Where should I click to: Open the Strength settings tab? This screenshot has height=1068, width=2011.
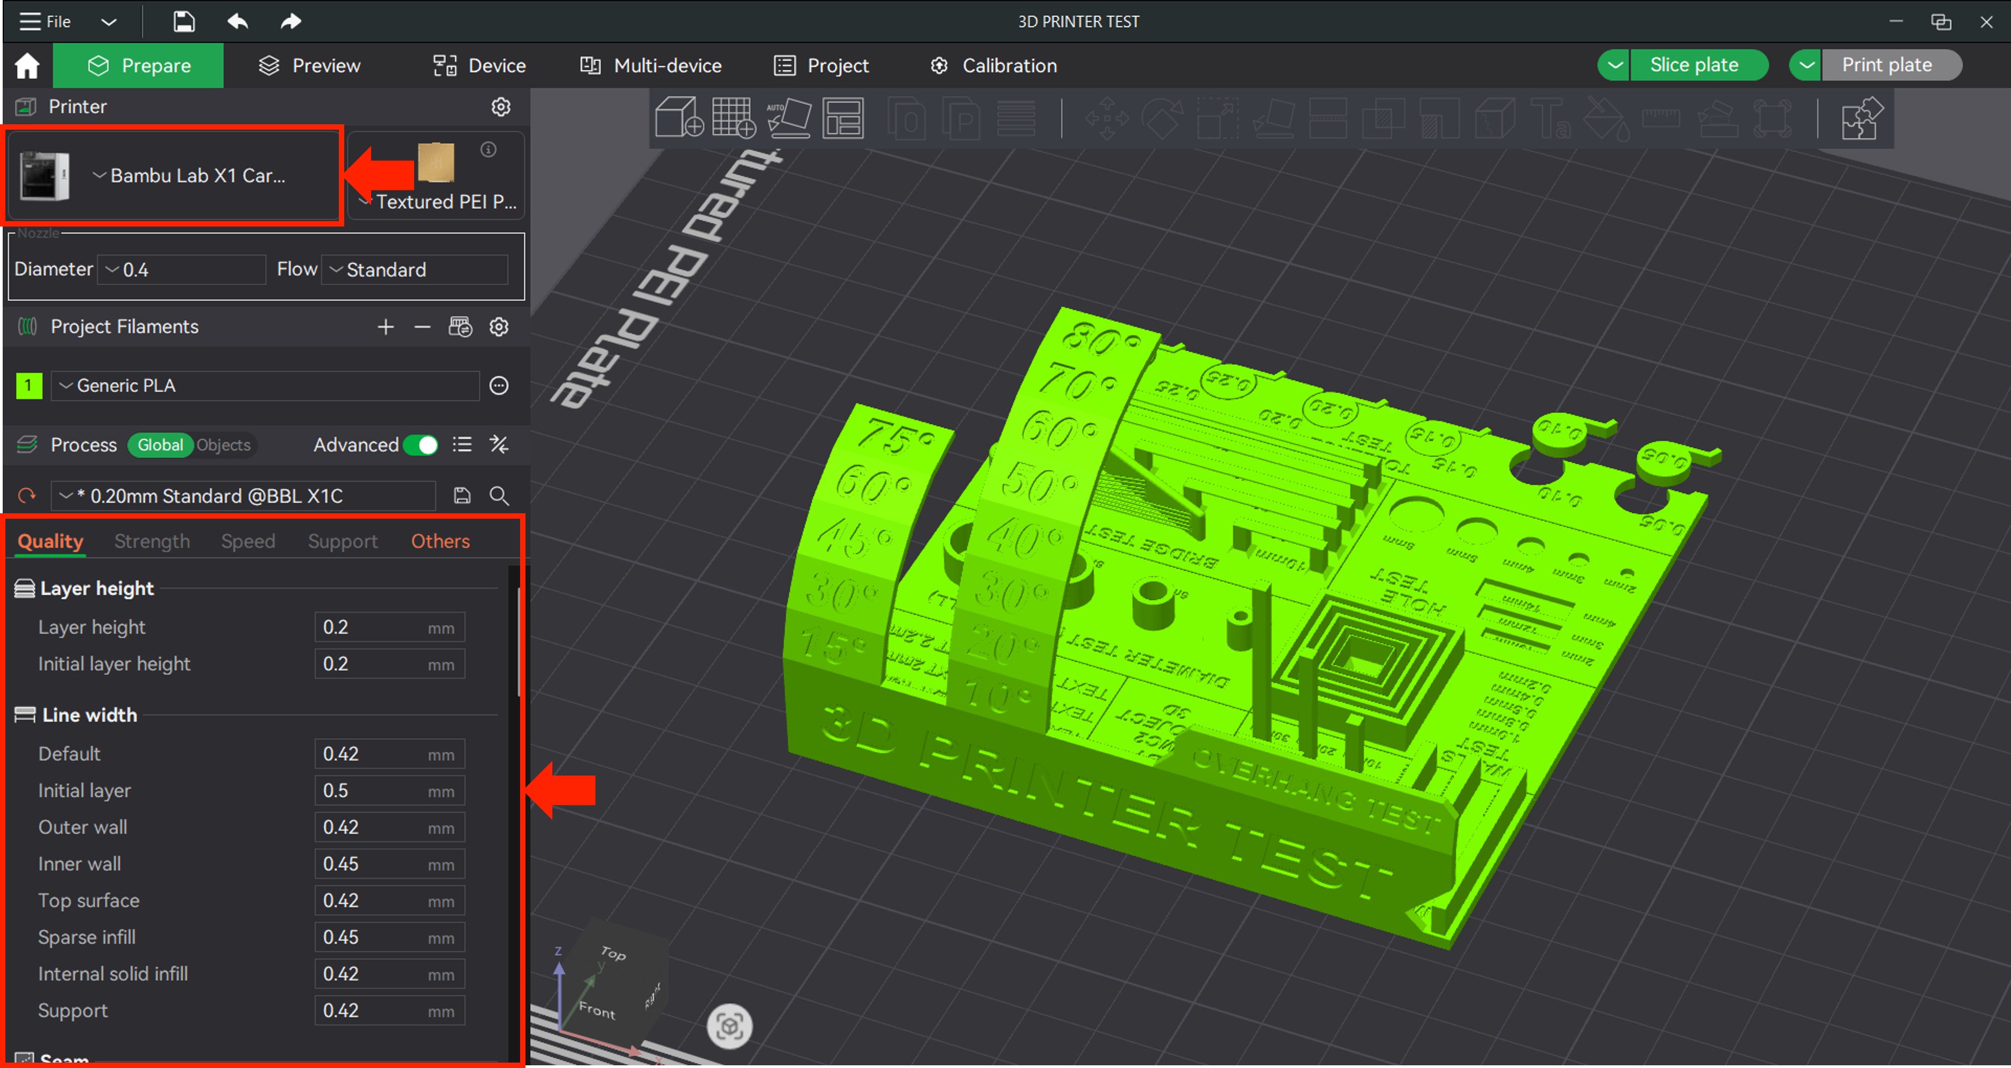coord(152,541)
